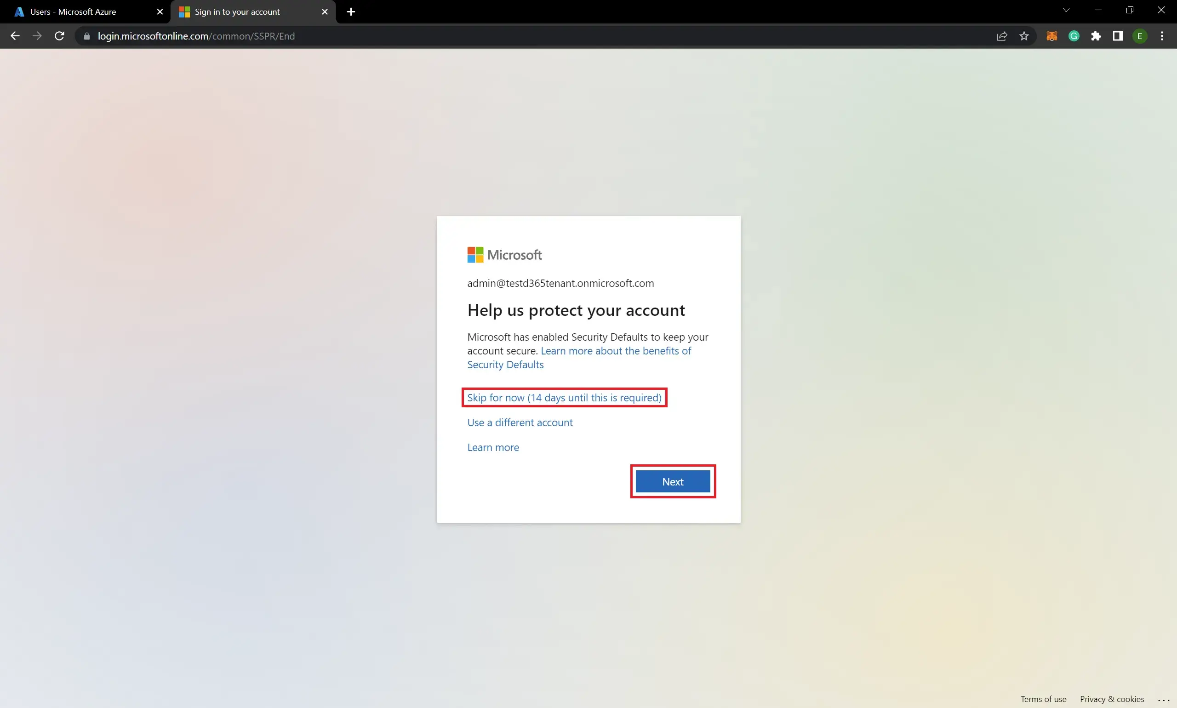This screenshot has width=1177, height=708.
Task: Share this page from address bar
Action: coord(1002,36)
